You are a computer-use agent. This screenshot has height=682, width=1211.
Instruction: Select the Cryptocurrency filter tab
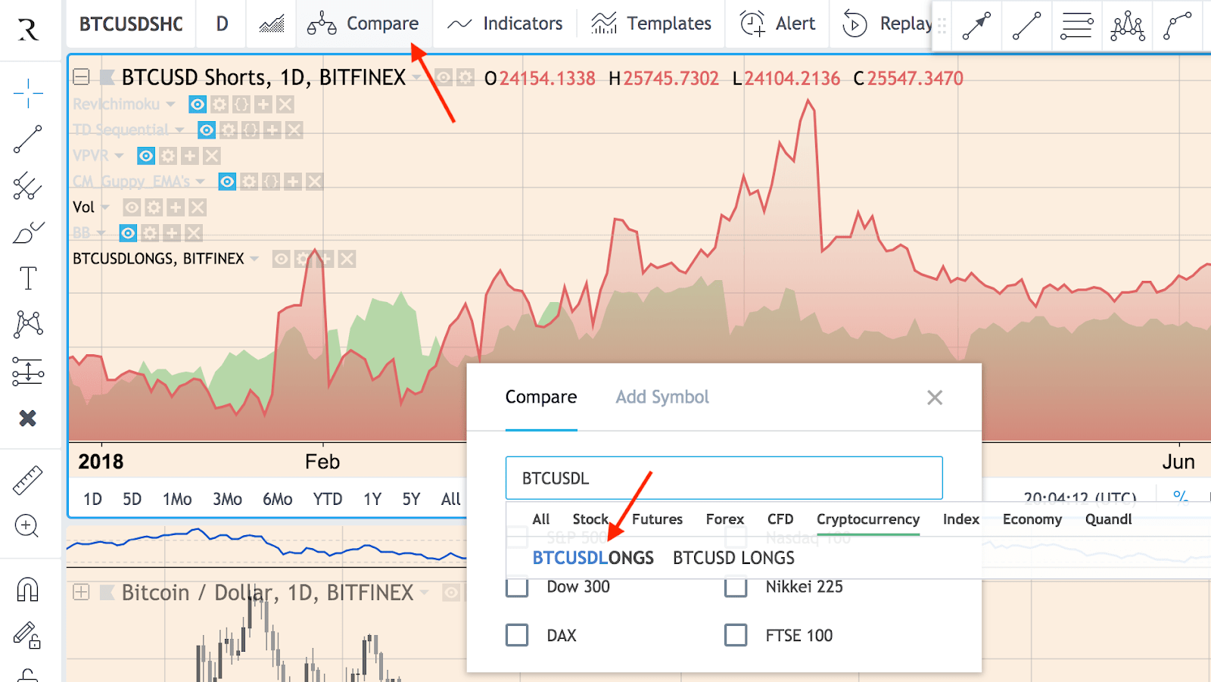[867, 519]
